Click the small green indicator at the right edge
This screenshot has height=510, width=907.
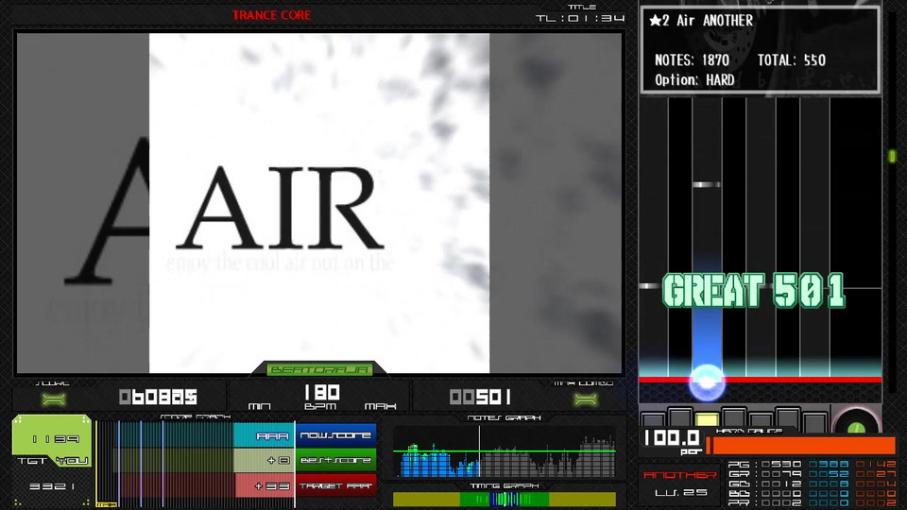[892, 156]
